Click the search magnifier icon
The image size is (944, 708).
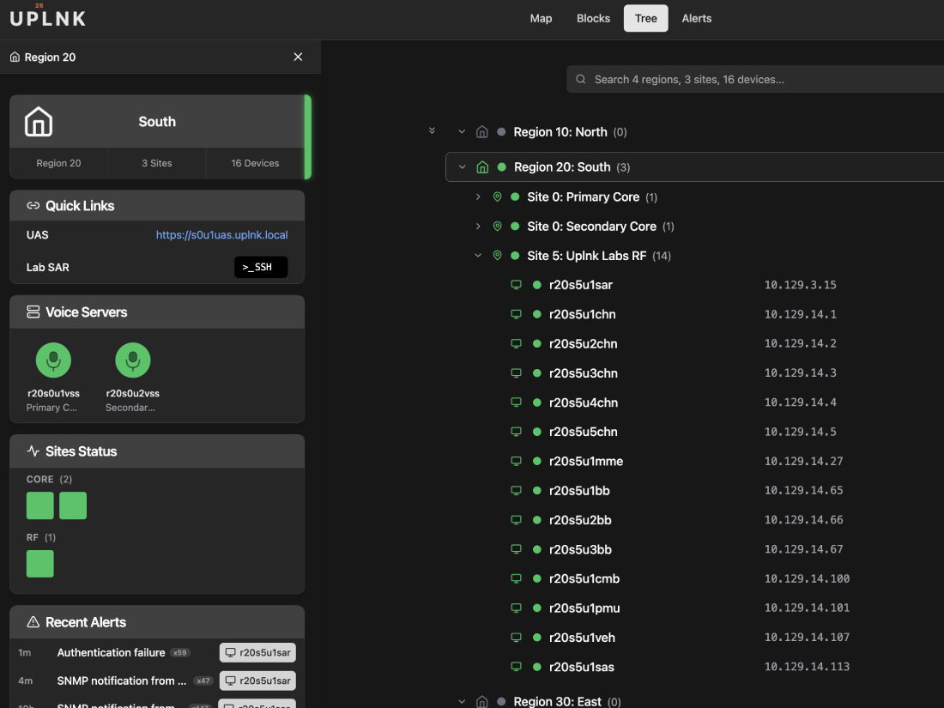point(580,78)
